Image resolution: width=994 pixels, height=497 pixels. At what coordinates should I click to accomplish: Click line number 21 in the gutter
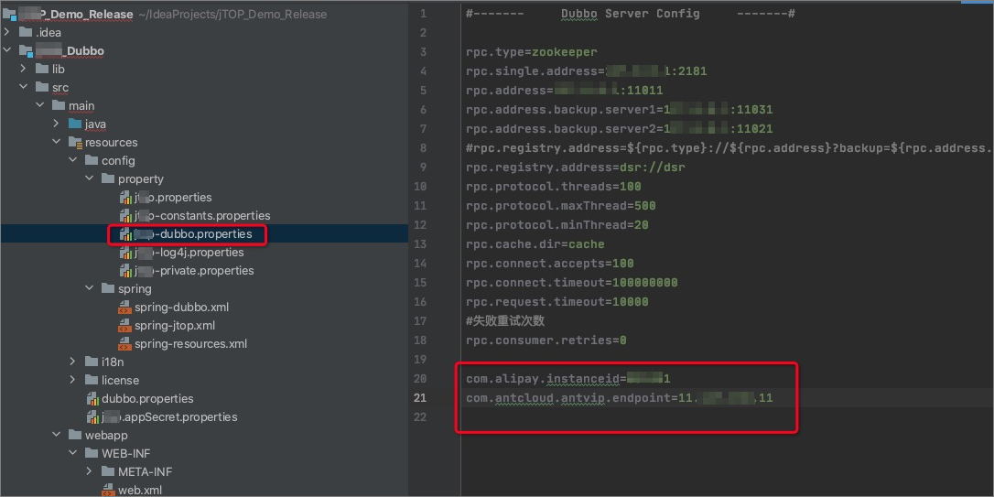[421, 398]
